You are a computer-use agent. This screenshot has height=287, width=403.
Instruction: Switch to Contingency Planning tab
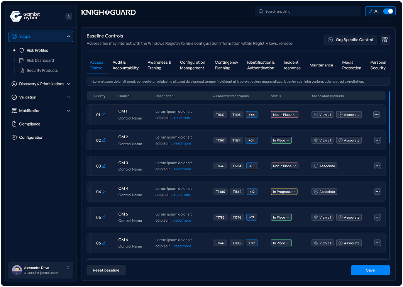[x=226, y=65]
